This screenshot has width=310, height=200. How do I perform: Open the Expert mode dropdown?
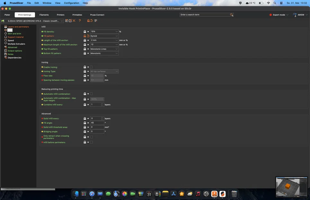pos(279,15)
